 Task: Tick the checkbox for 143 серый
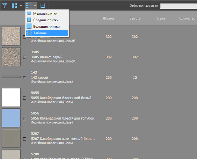(x=25, y=78)
